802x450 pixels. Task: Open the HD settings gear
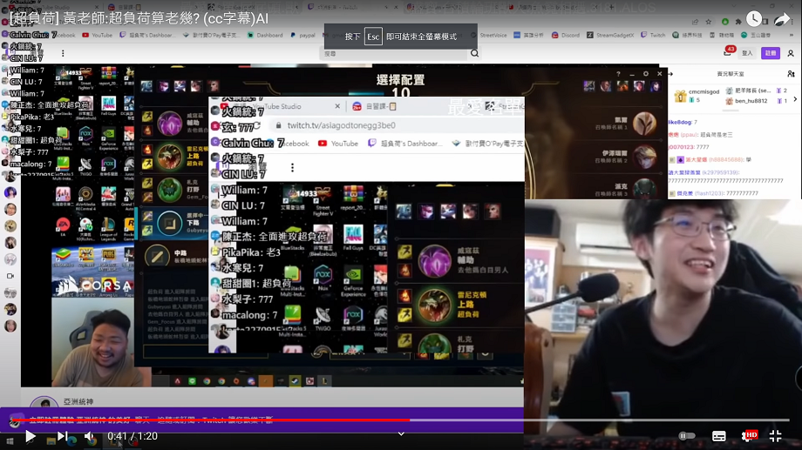(750, 436)
